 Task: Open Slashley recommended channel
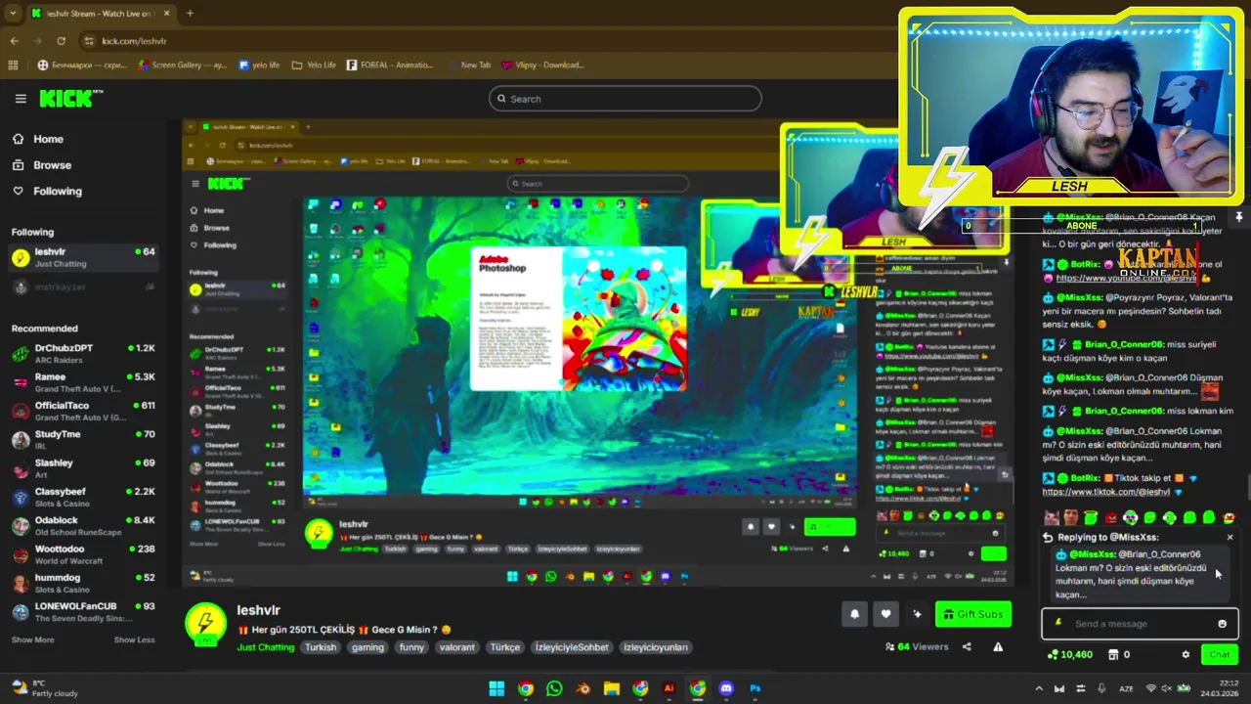pyautogui.click(x=83, y=468)
